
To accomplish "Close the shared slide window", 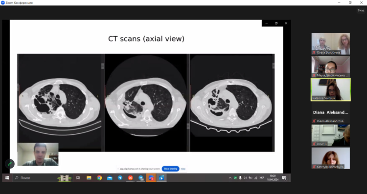I will coord(286,23).
